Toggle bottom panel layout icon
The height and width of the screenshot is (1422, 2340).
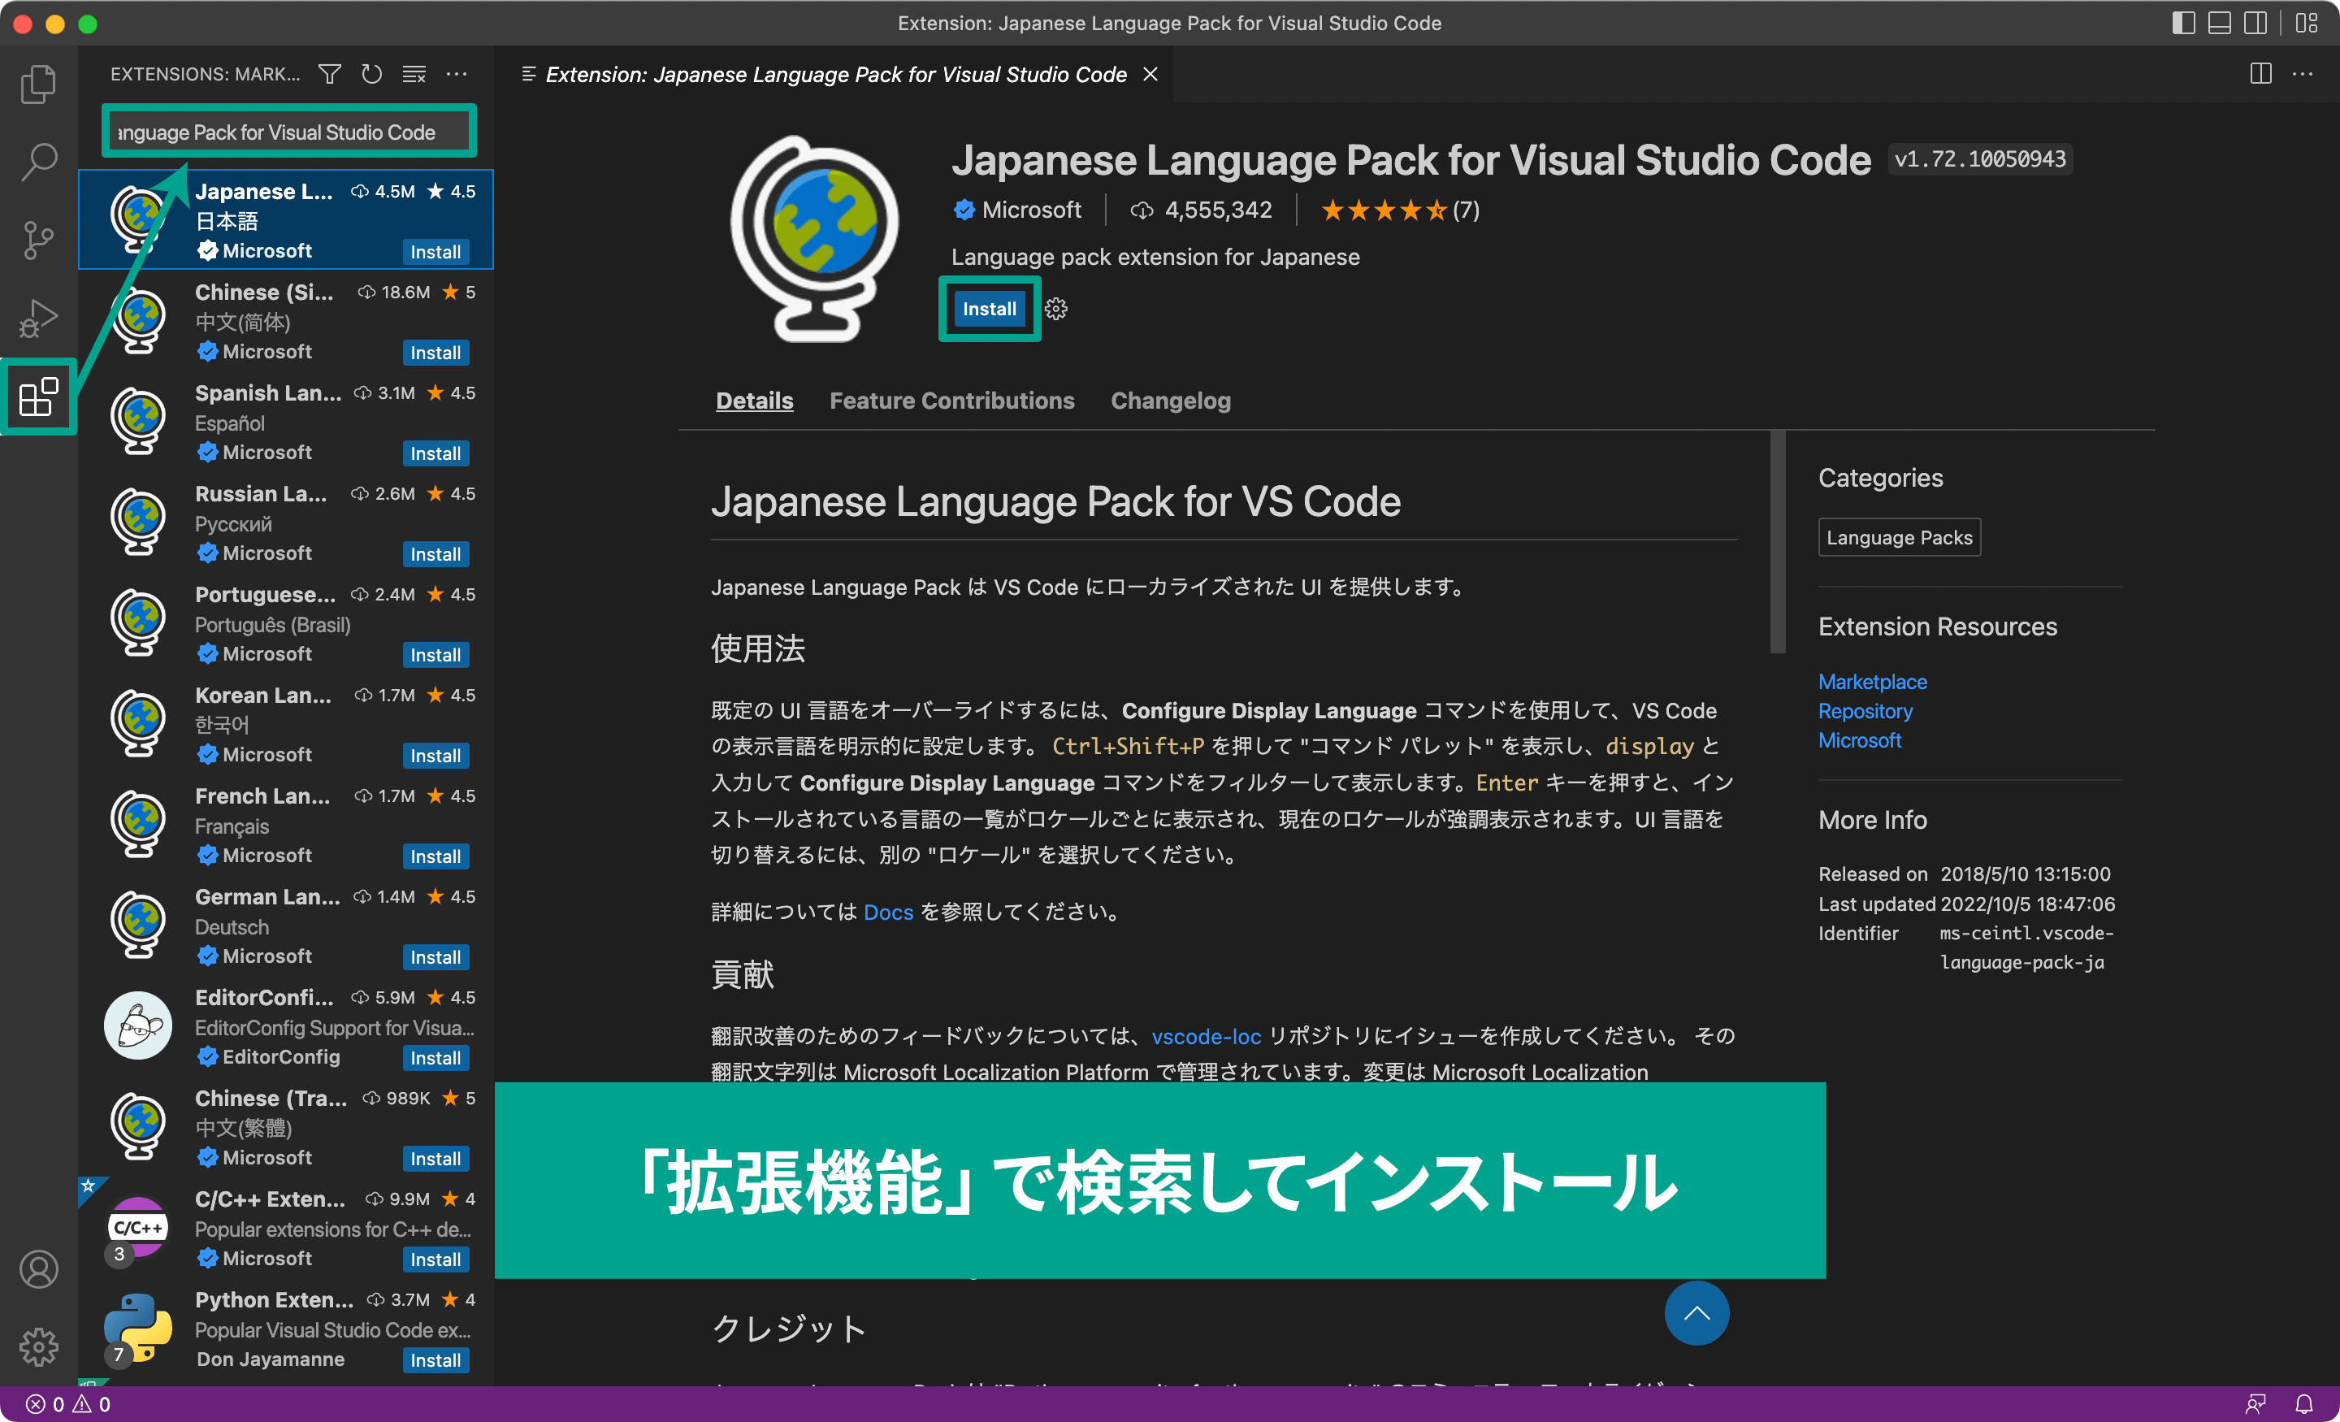(2220, 23)
